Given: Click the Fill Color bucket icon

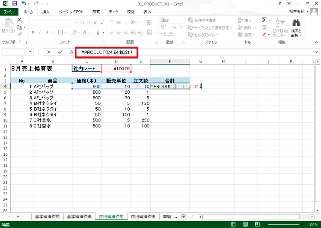Looking at the screenshot, I should 74,32.
